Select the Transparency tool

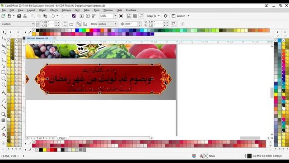[4, 120]
